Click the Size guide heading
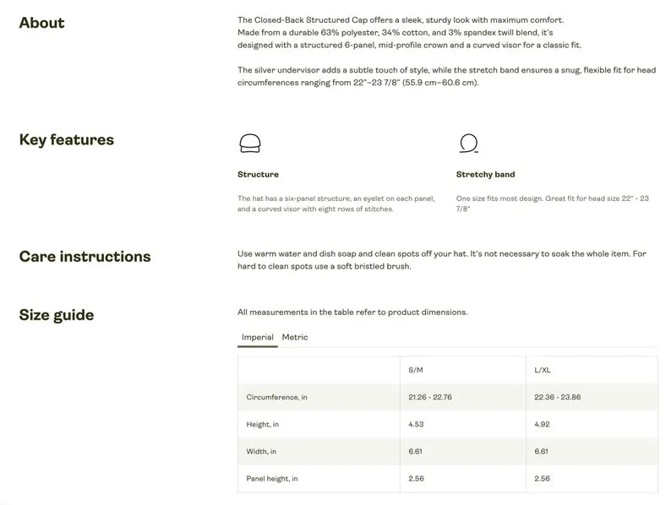The height and width of the screenshot is (505, 671). [x=57, y=316]
